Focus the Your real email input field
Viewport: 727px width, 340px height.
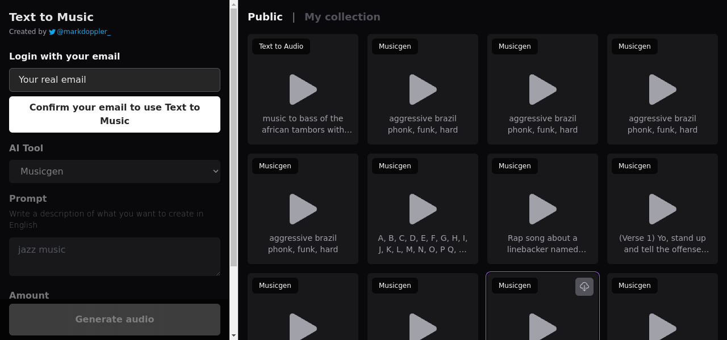pos(115,80)
